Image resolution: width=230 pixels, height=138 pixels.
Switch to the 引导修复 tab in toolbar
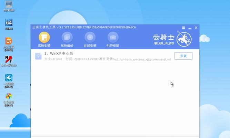point(113,39)
